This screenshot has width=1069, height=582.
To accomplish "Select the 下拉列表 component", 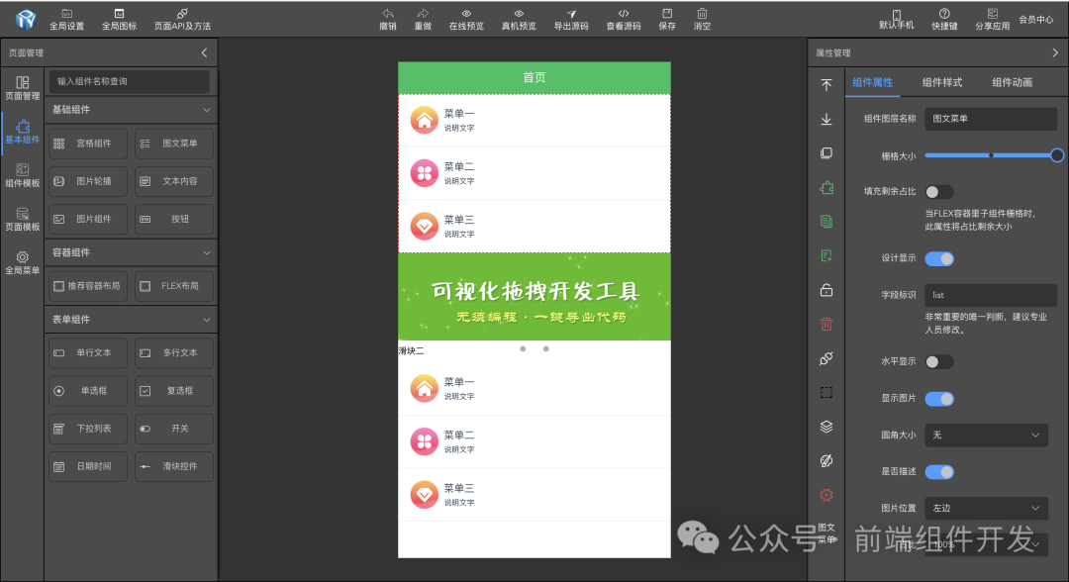I will pyautogui.click(x=88, y=429).
